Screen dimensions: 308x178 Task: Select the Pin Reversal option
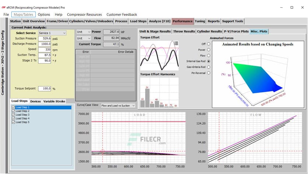209,73
